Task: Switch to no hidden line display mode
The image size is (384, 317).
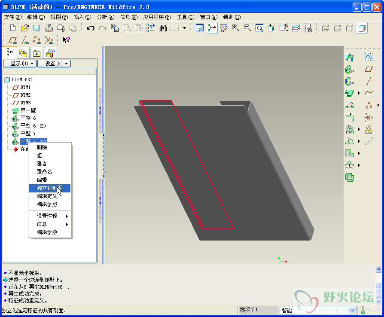Action: click(350, 28)
